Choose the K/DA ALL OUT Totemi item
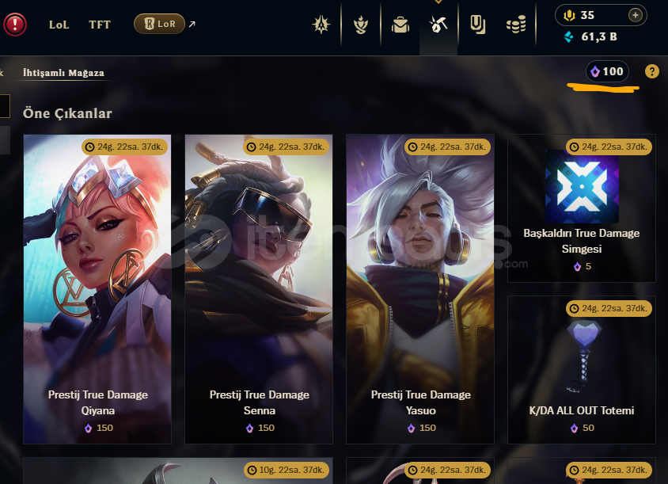Viewport: 668px width, 484px height. point(582,370)
